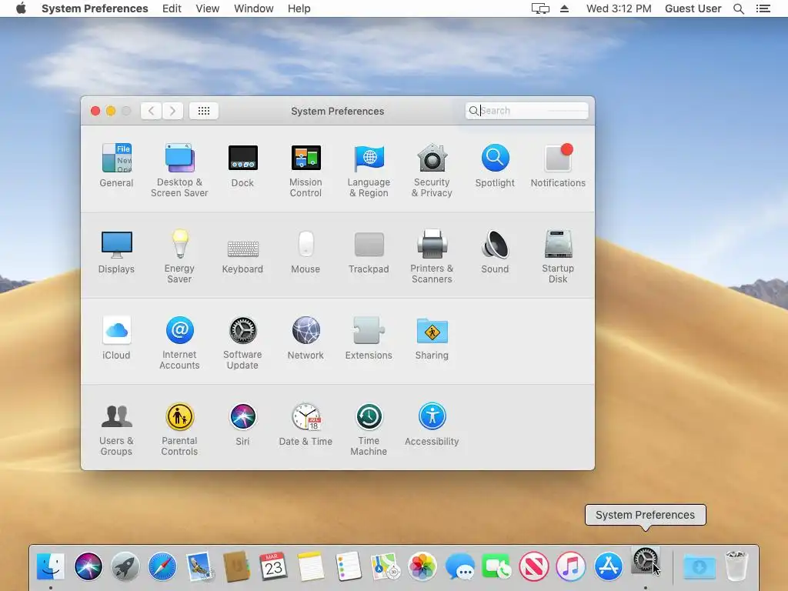Image resolution: width=788 pixels, height=591 pixels.
Task: Open Desktop & Screen Saver preferences
Action: (179, 171)
